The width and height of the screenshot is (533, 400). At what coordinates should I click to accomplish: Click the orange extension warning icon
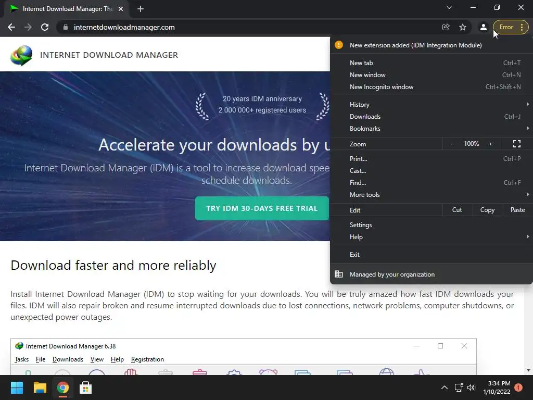338,45
